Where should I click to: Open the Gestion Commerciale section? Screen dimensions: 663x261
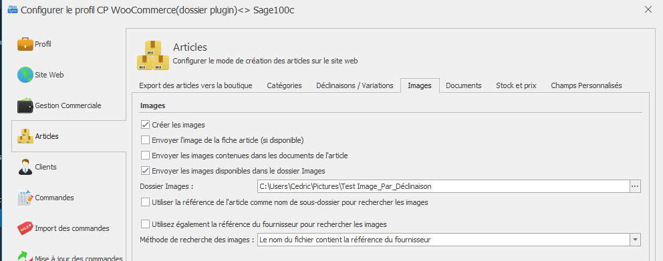click(68, 105)
